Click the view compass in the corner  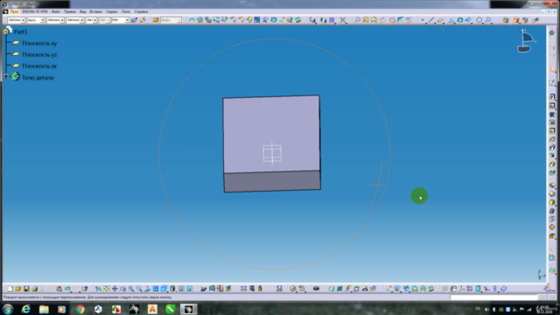(x=526, y=41)
